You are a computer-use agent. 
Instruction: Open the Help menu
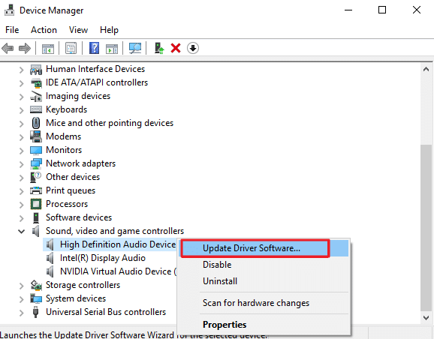pos(109,30)
